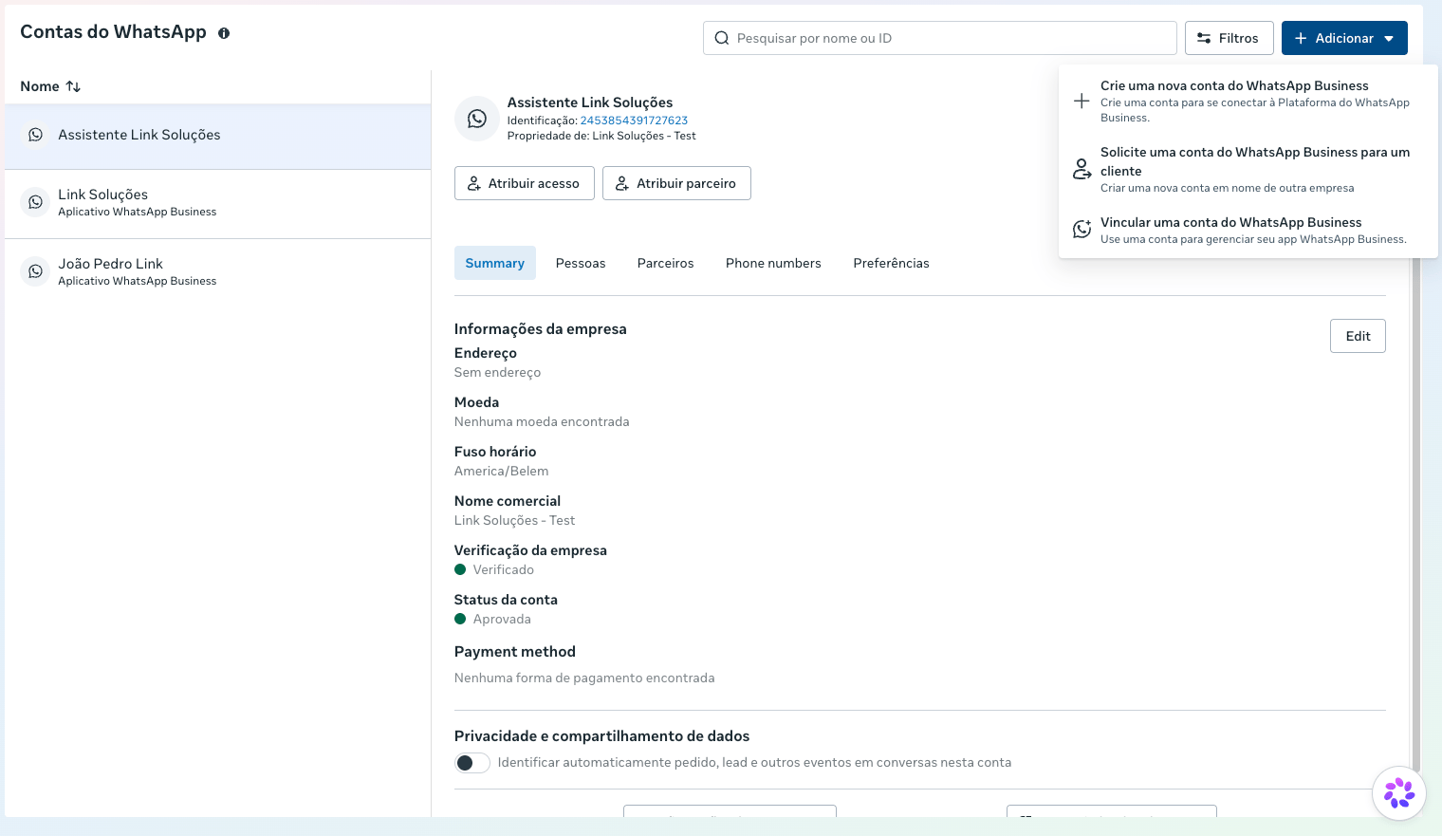Click the WhatsApp link icon for Vincular option
The width and height of the screenshot is (1442, 836).
coord(1081,230)
